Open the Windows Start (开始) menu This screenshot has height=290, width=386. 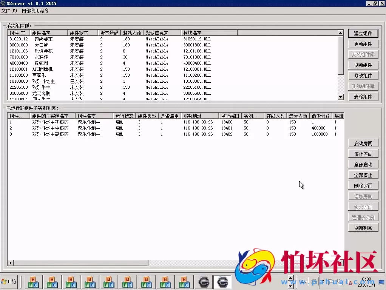[x=9, y=282]
